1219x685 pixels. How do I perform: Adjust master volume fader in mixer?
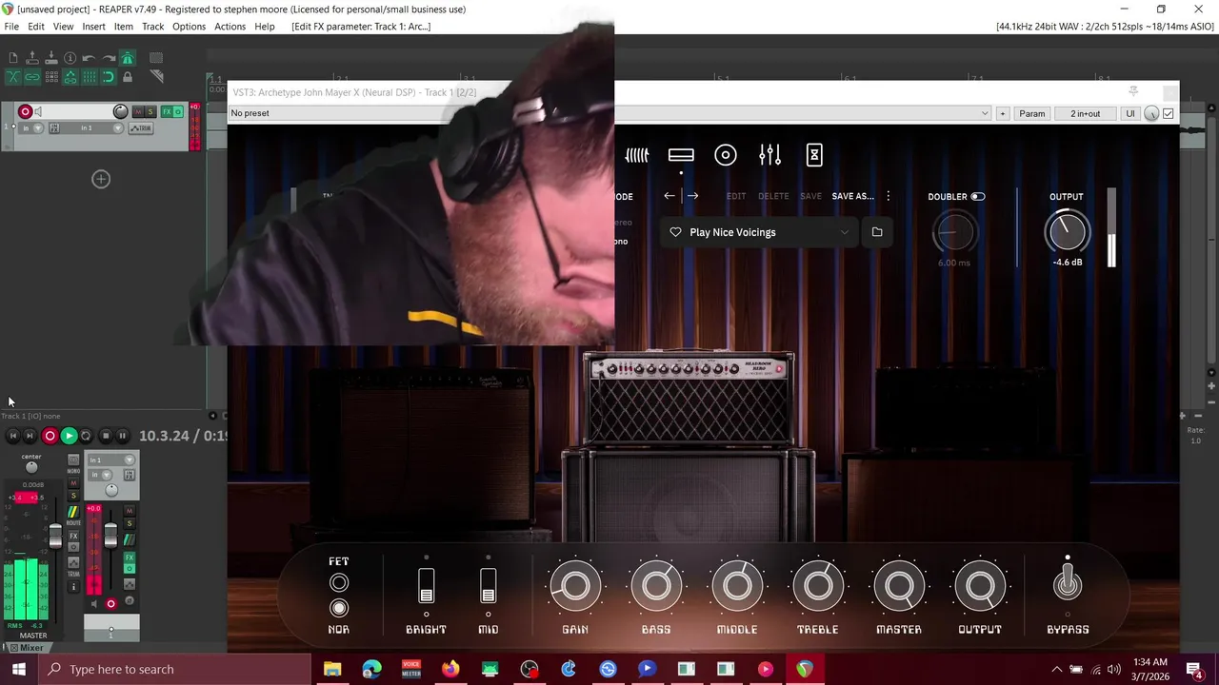pyautogui.click(x=55, y=538)
